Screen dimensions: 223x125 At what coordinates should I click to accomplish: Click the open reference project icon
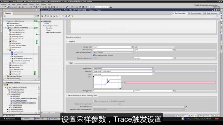pos(5,85)
